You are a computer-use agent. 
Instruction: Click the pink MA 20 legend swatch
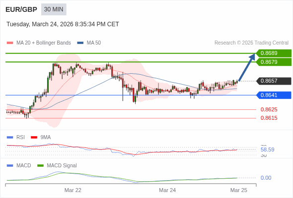pyautogui.click(x=10, y=43)
